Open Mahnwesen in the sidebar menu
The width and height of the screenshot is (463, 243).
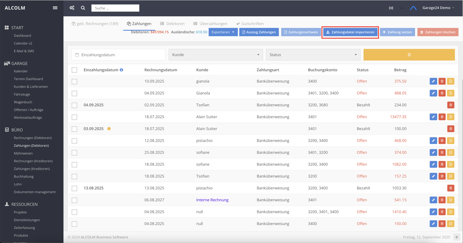[23, 153]
